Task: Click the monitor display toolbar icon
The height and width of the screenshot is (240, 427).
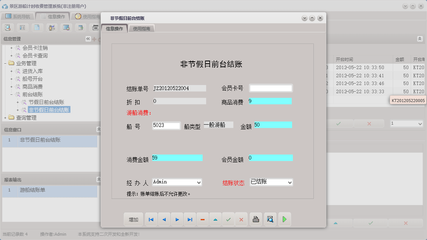Action: (x=66, y=28)
